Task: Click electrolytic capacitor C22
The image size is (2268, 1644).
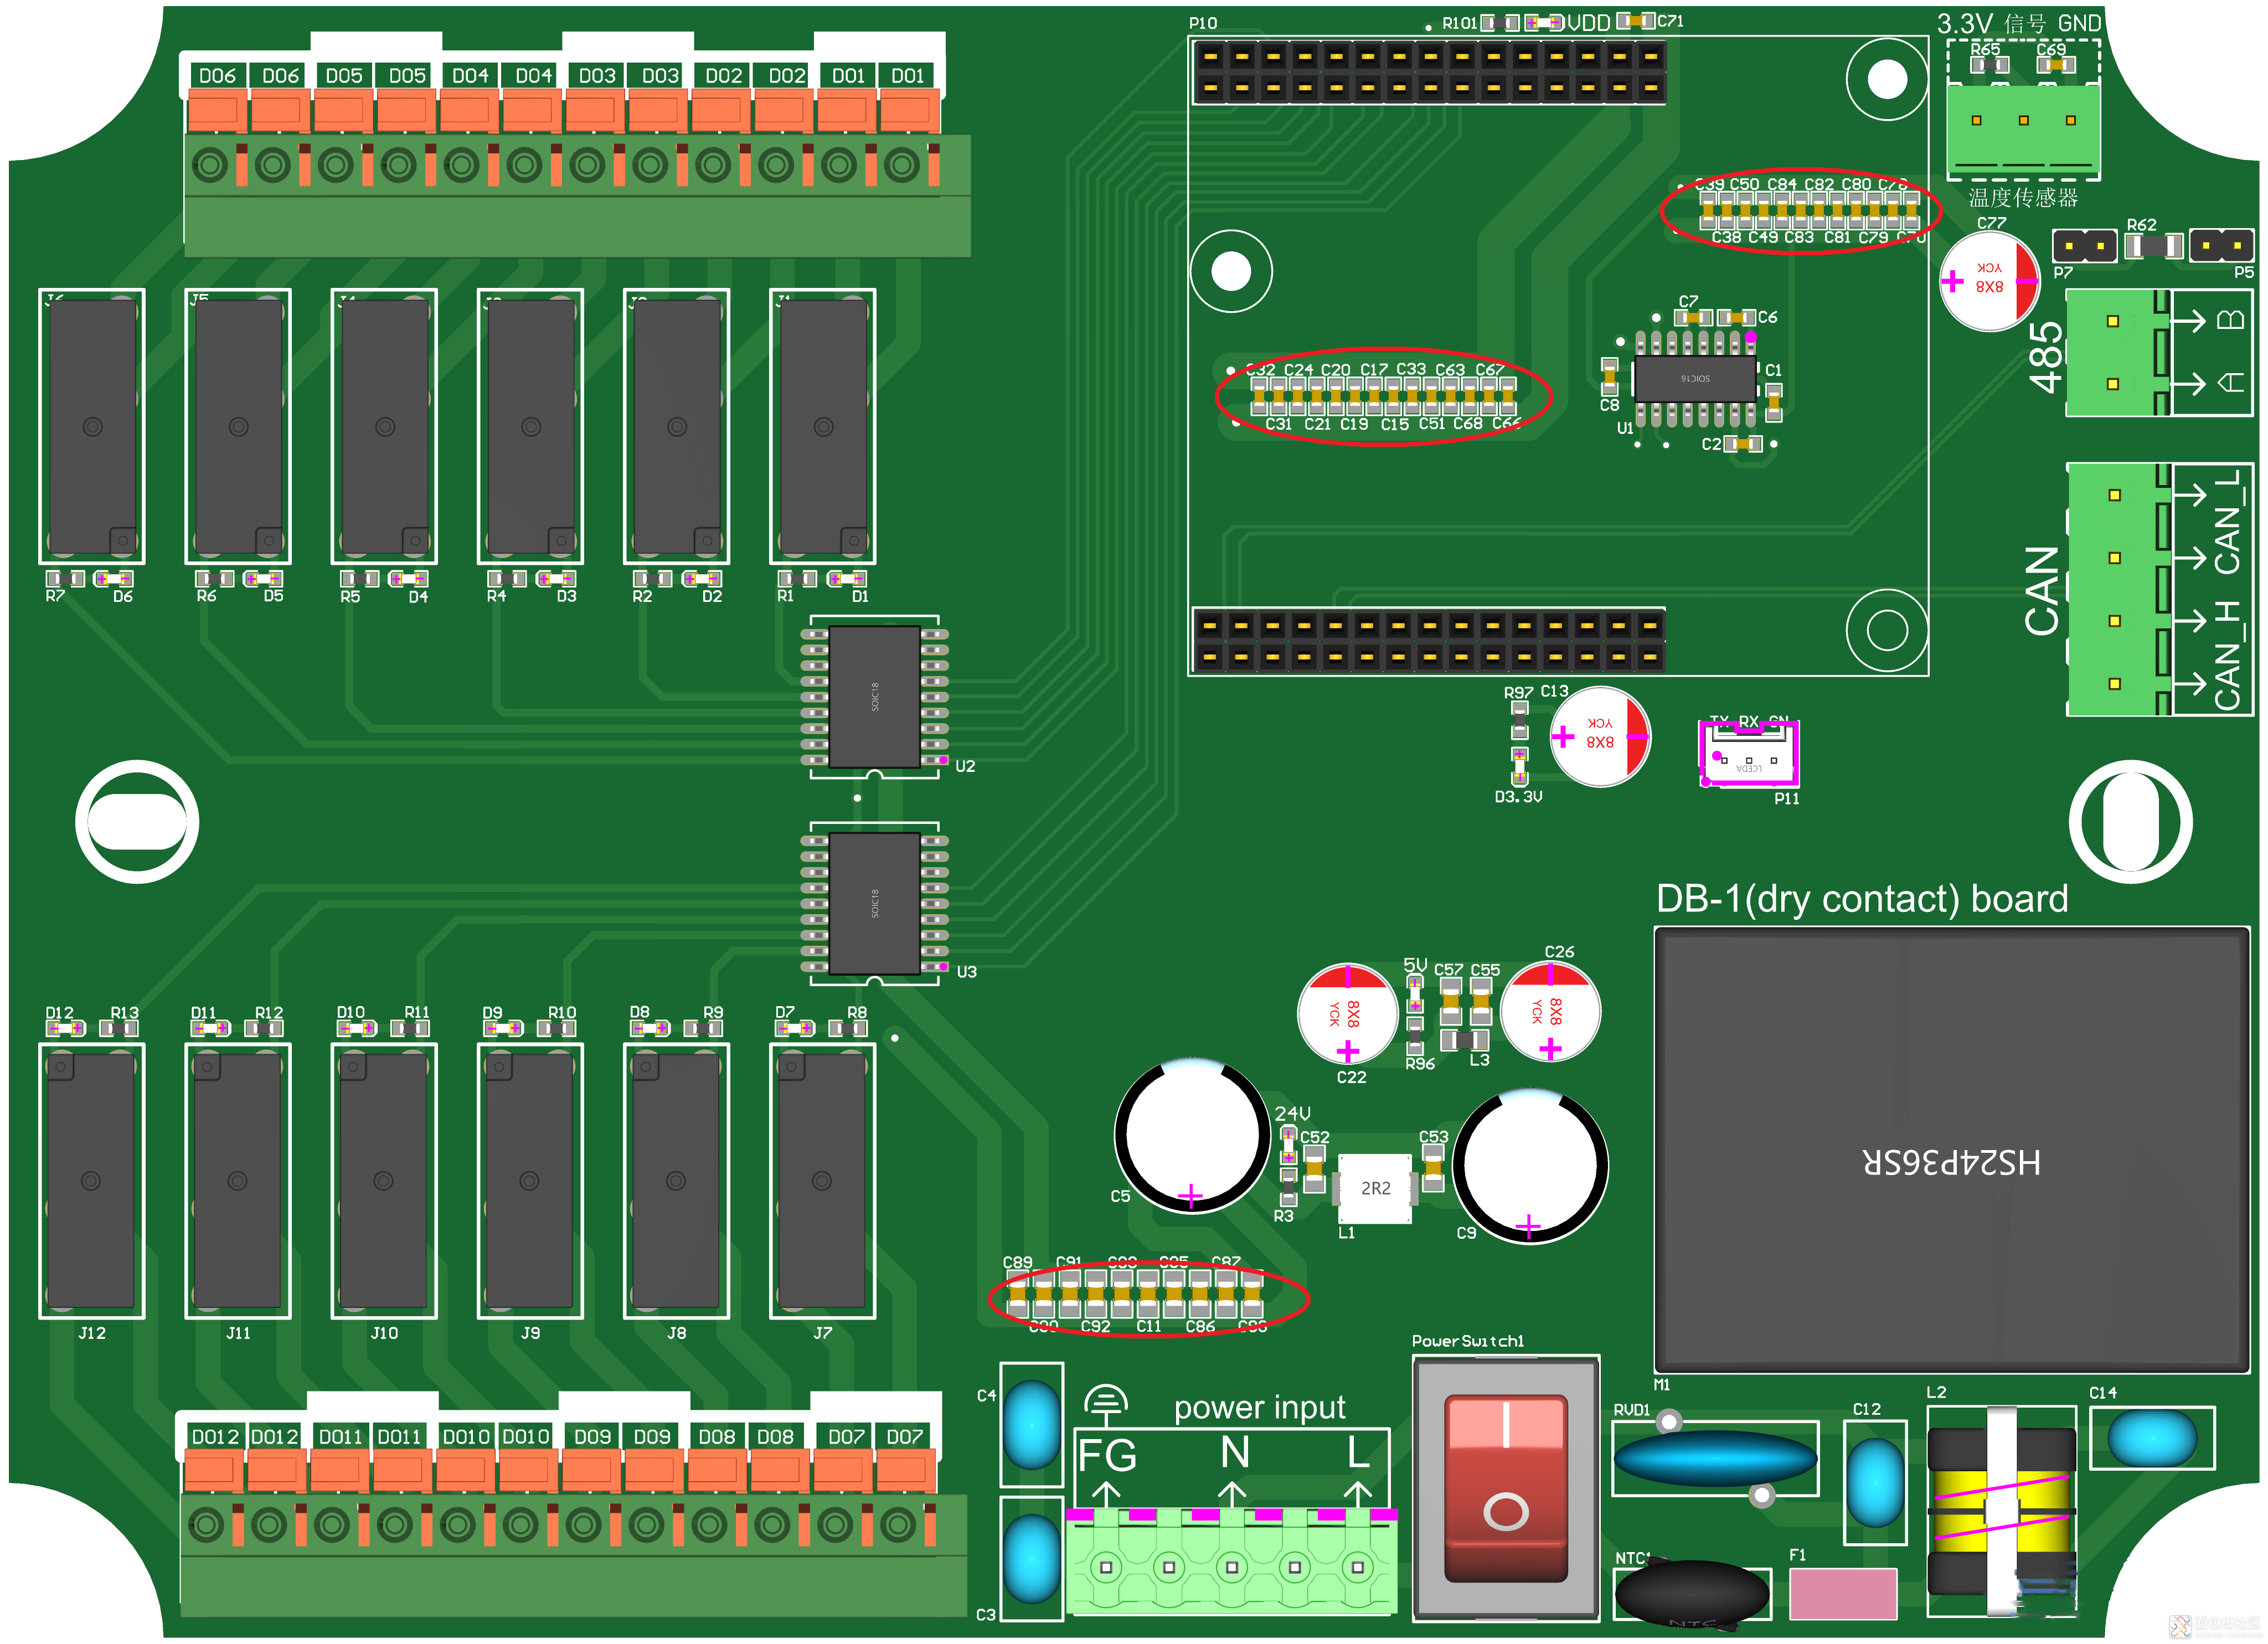Action: (x=1347, y=1014)
